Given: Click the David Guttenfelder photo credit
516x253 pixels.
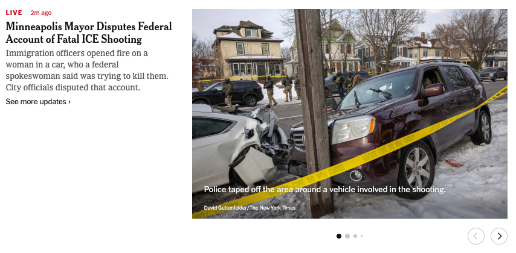Looking at the screenshot, I should (x=250, y=208).
